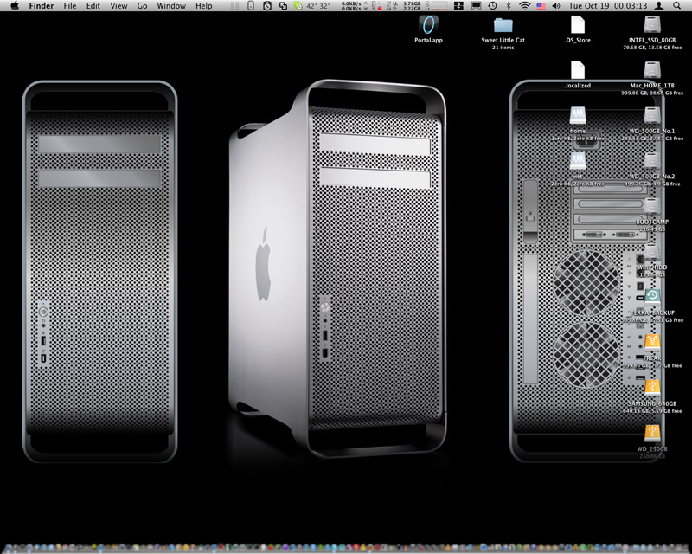Select the home network volume icon
Image resolution: width=692 pixels, height=554 pixels.
pos(578,116)
